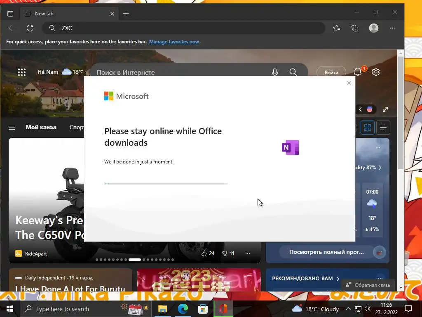This screenshot has width=422, height=317.
Task: Open the Edge tab actions menu icon
Action: (10, 14)
